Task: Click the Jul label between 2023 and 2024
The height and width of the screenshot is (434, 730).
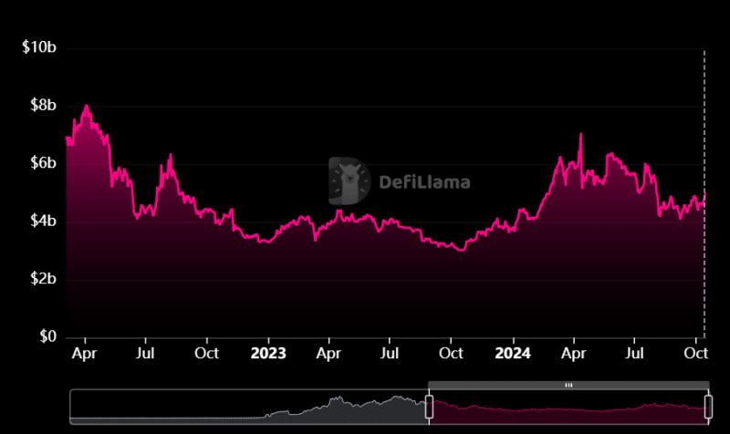Action: 390,354
